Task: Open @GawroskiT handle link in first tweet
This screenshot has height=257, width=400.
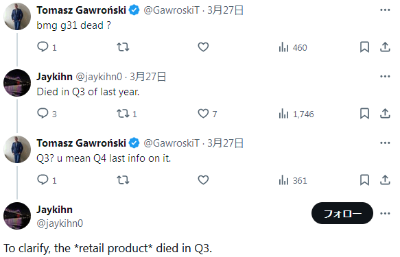Action: click(172, 10)
